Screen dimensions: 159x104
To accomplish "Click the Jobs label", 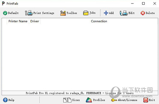I will pos(92,13).
